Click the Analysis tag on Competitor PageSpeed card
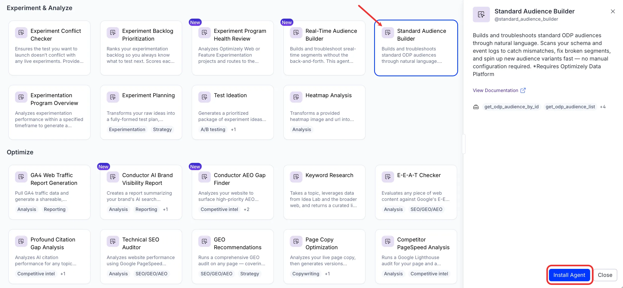623x288 pixels. coord(393,274)
